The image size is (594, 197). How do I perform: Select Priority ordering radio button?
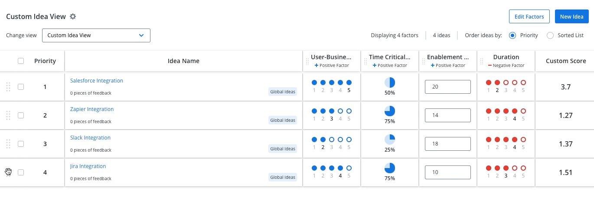point(512,35)
